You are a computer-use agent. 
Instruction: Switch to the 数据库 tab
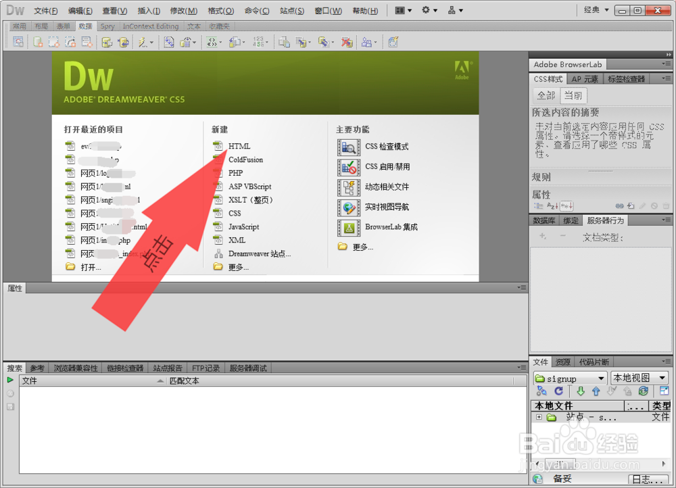(x=544, y=220)
